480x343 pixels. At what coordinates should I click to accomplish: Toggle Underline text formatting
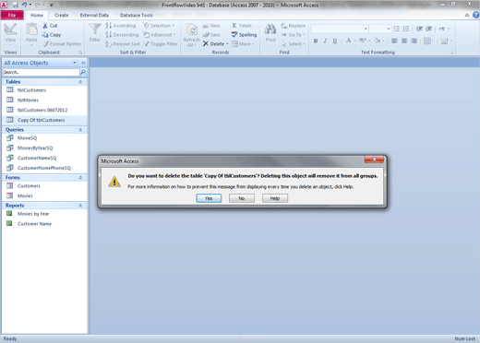tap(335, 41)
